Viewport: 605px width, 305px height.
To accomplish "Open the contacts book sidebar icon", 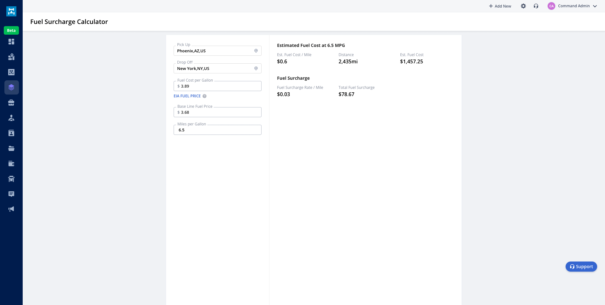I will point(11,133).
